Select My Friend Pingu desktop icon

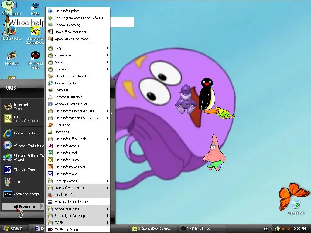(35, 60)
